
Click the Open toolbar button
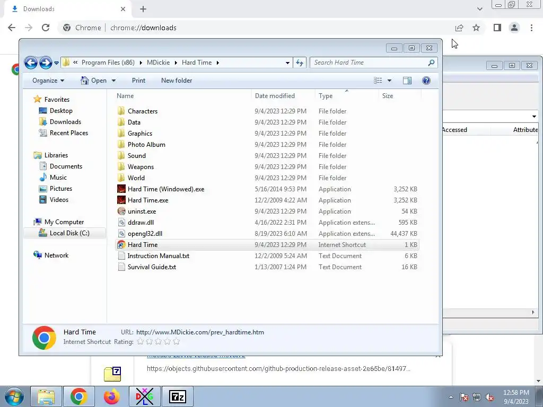(x=93, y=81)
